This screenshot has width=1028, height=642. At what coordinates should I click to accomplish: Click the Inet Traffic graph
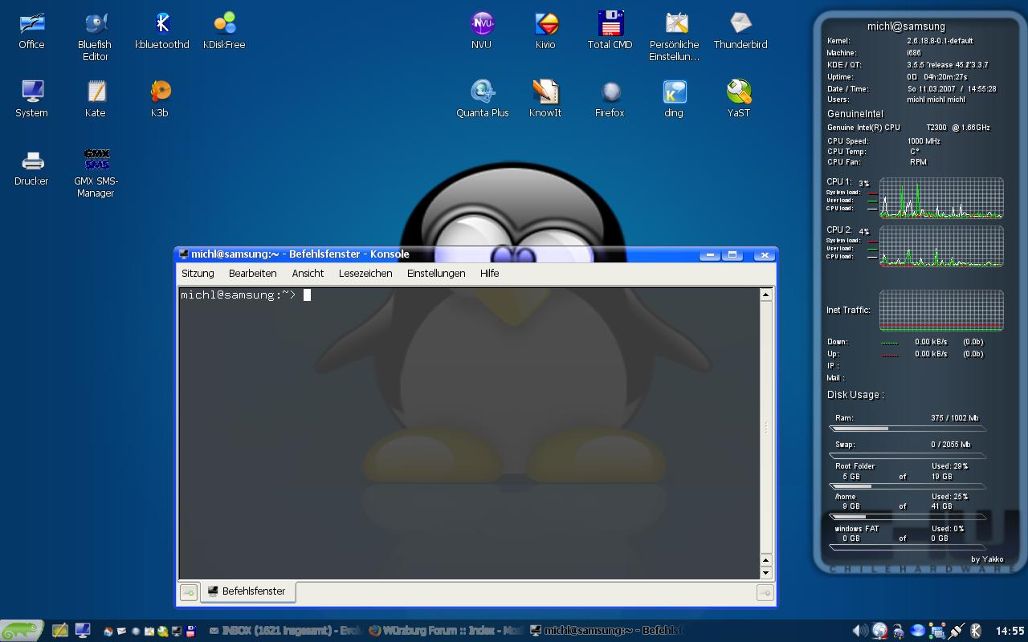(941, 310)
